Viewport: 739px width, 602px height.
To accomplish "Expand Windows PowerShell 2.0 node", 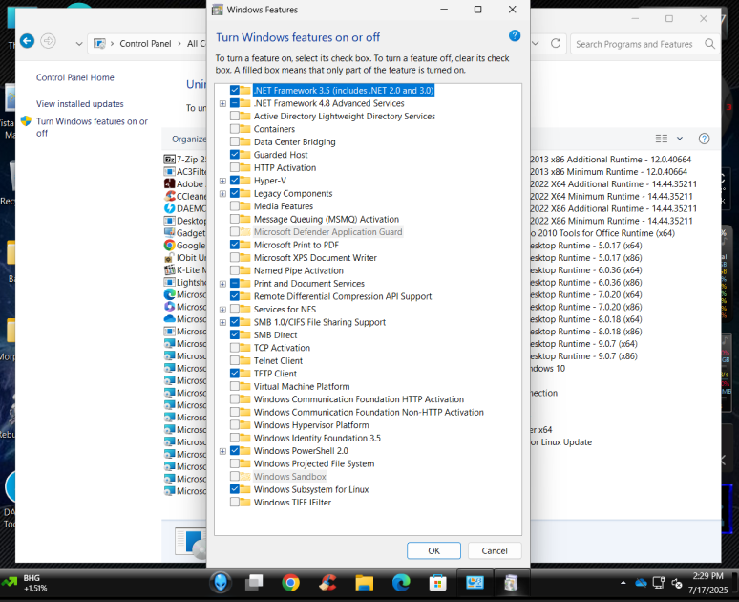I will point(222,451).
